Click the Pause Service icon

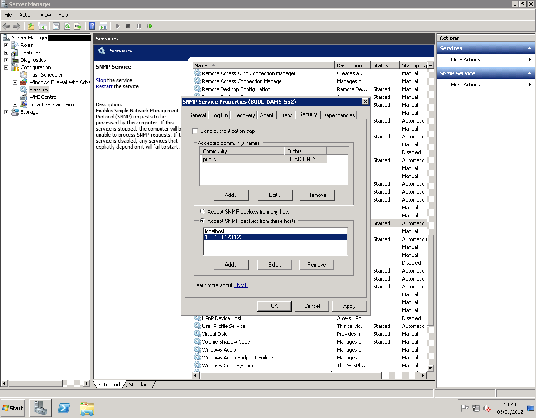pos(139,26)
